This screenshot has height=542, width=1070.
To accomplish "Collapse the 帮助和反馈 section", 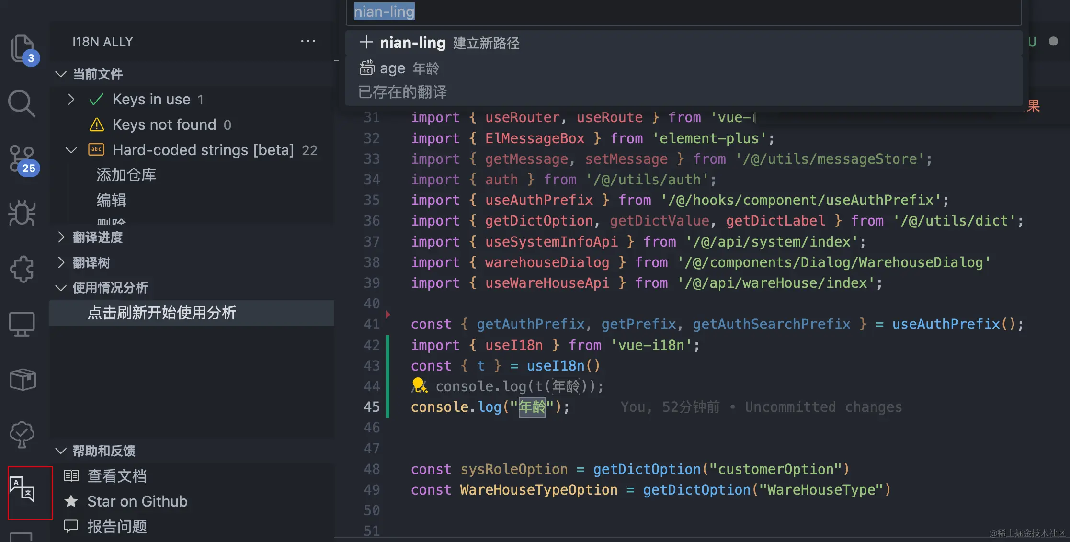I will [x=61, y=451].
